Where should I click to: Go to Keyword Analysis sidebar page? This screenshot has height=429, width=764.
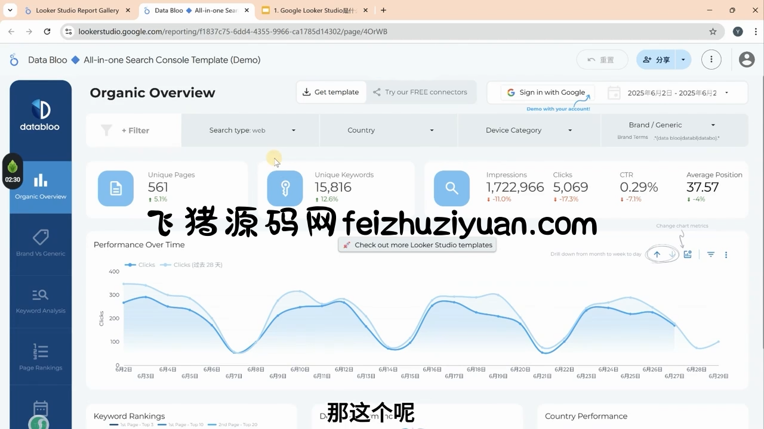tap(41, 300)
